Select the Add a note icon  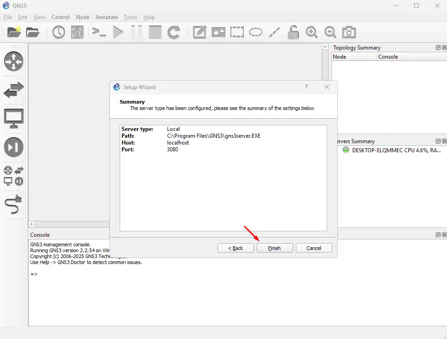pyautogui.click(x=200, y=32)
